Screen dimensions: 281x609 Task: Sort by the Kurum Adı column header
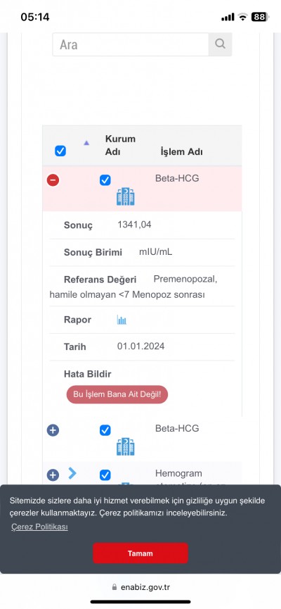(121, 145)
